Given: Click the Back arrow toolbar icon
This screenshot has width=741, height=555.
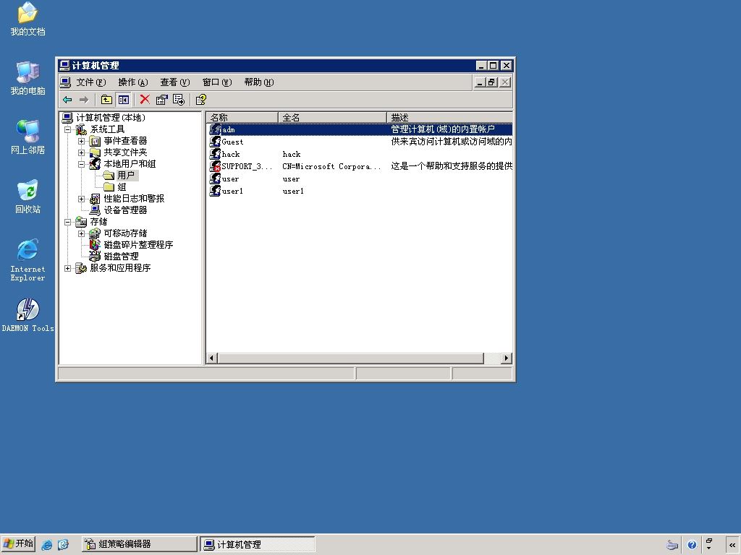Looking at the screenshot, I should tap(67, 100).
